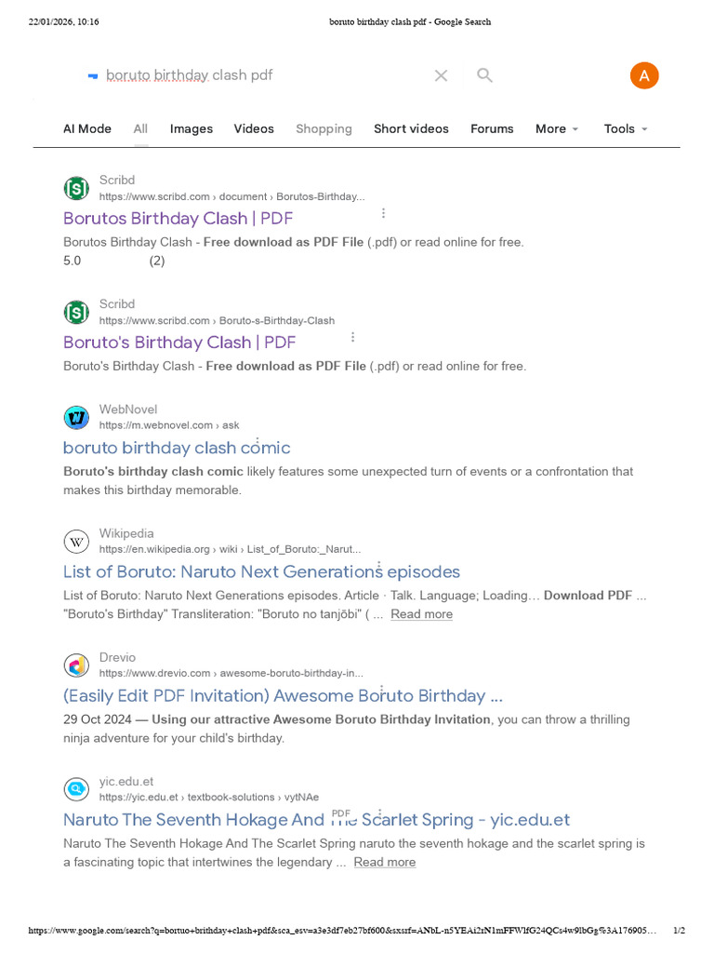Click the Drevio site icon

pyautogui.click(x=76, y=665)
